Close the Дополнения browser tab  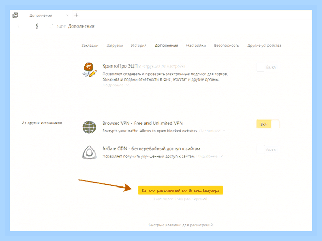coord(68,15)
